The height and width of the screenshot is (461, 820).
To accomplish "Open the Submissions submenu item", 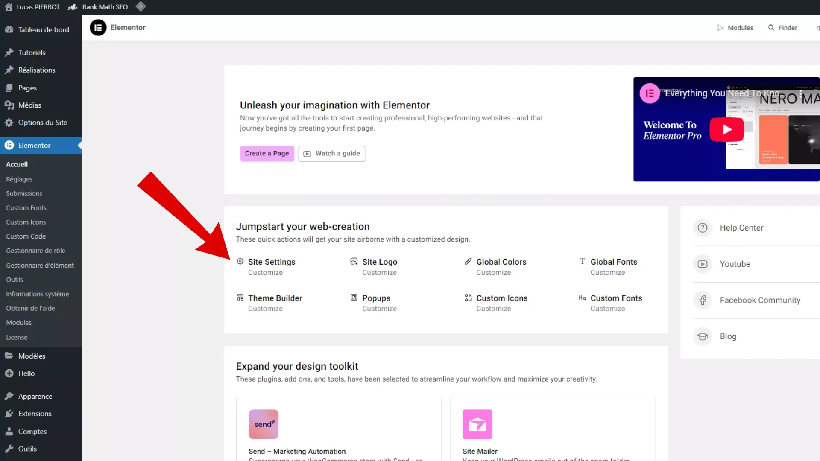I will pos(24,193).
